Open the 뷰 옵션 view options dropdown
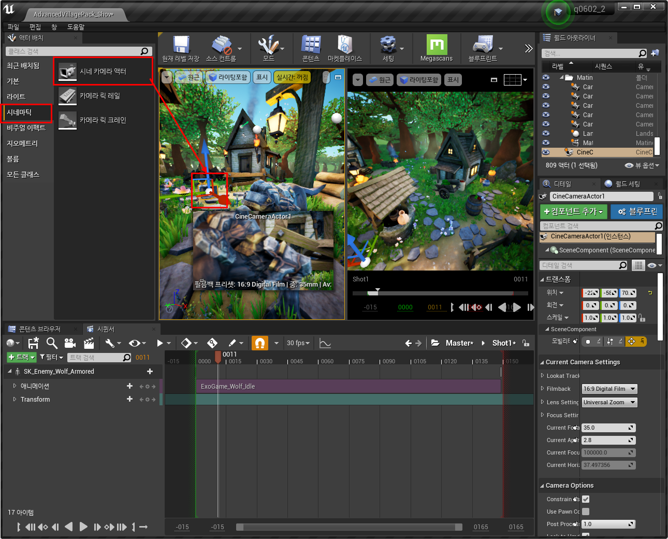Image resolution: width=668 pixels, height=539 pixels. (642, 165)
